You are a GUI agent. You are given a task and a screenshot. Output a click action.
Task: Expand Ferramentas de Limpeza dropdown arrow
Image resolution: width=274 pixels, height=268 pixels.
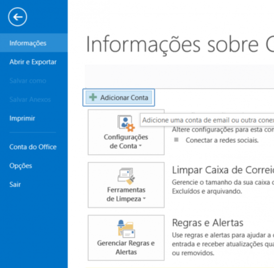tap(144, 198)
